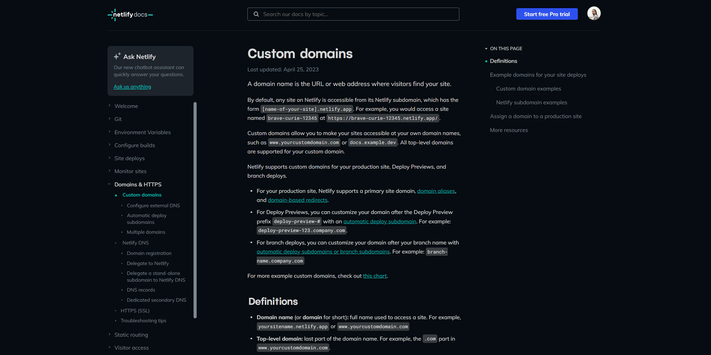Select Custom domains sidebar item
Image resolution: width=711 pixels, height=355 pixels.
point(142,195)
